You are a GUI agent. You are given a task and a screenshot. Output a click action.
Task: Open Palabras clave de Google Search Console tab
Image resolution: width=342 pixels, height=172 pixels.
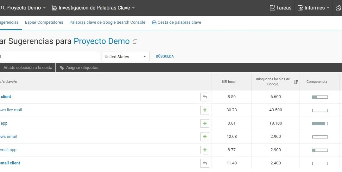pos(107,22)
